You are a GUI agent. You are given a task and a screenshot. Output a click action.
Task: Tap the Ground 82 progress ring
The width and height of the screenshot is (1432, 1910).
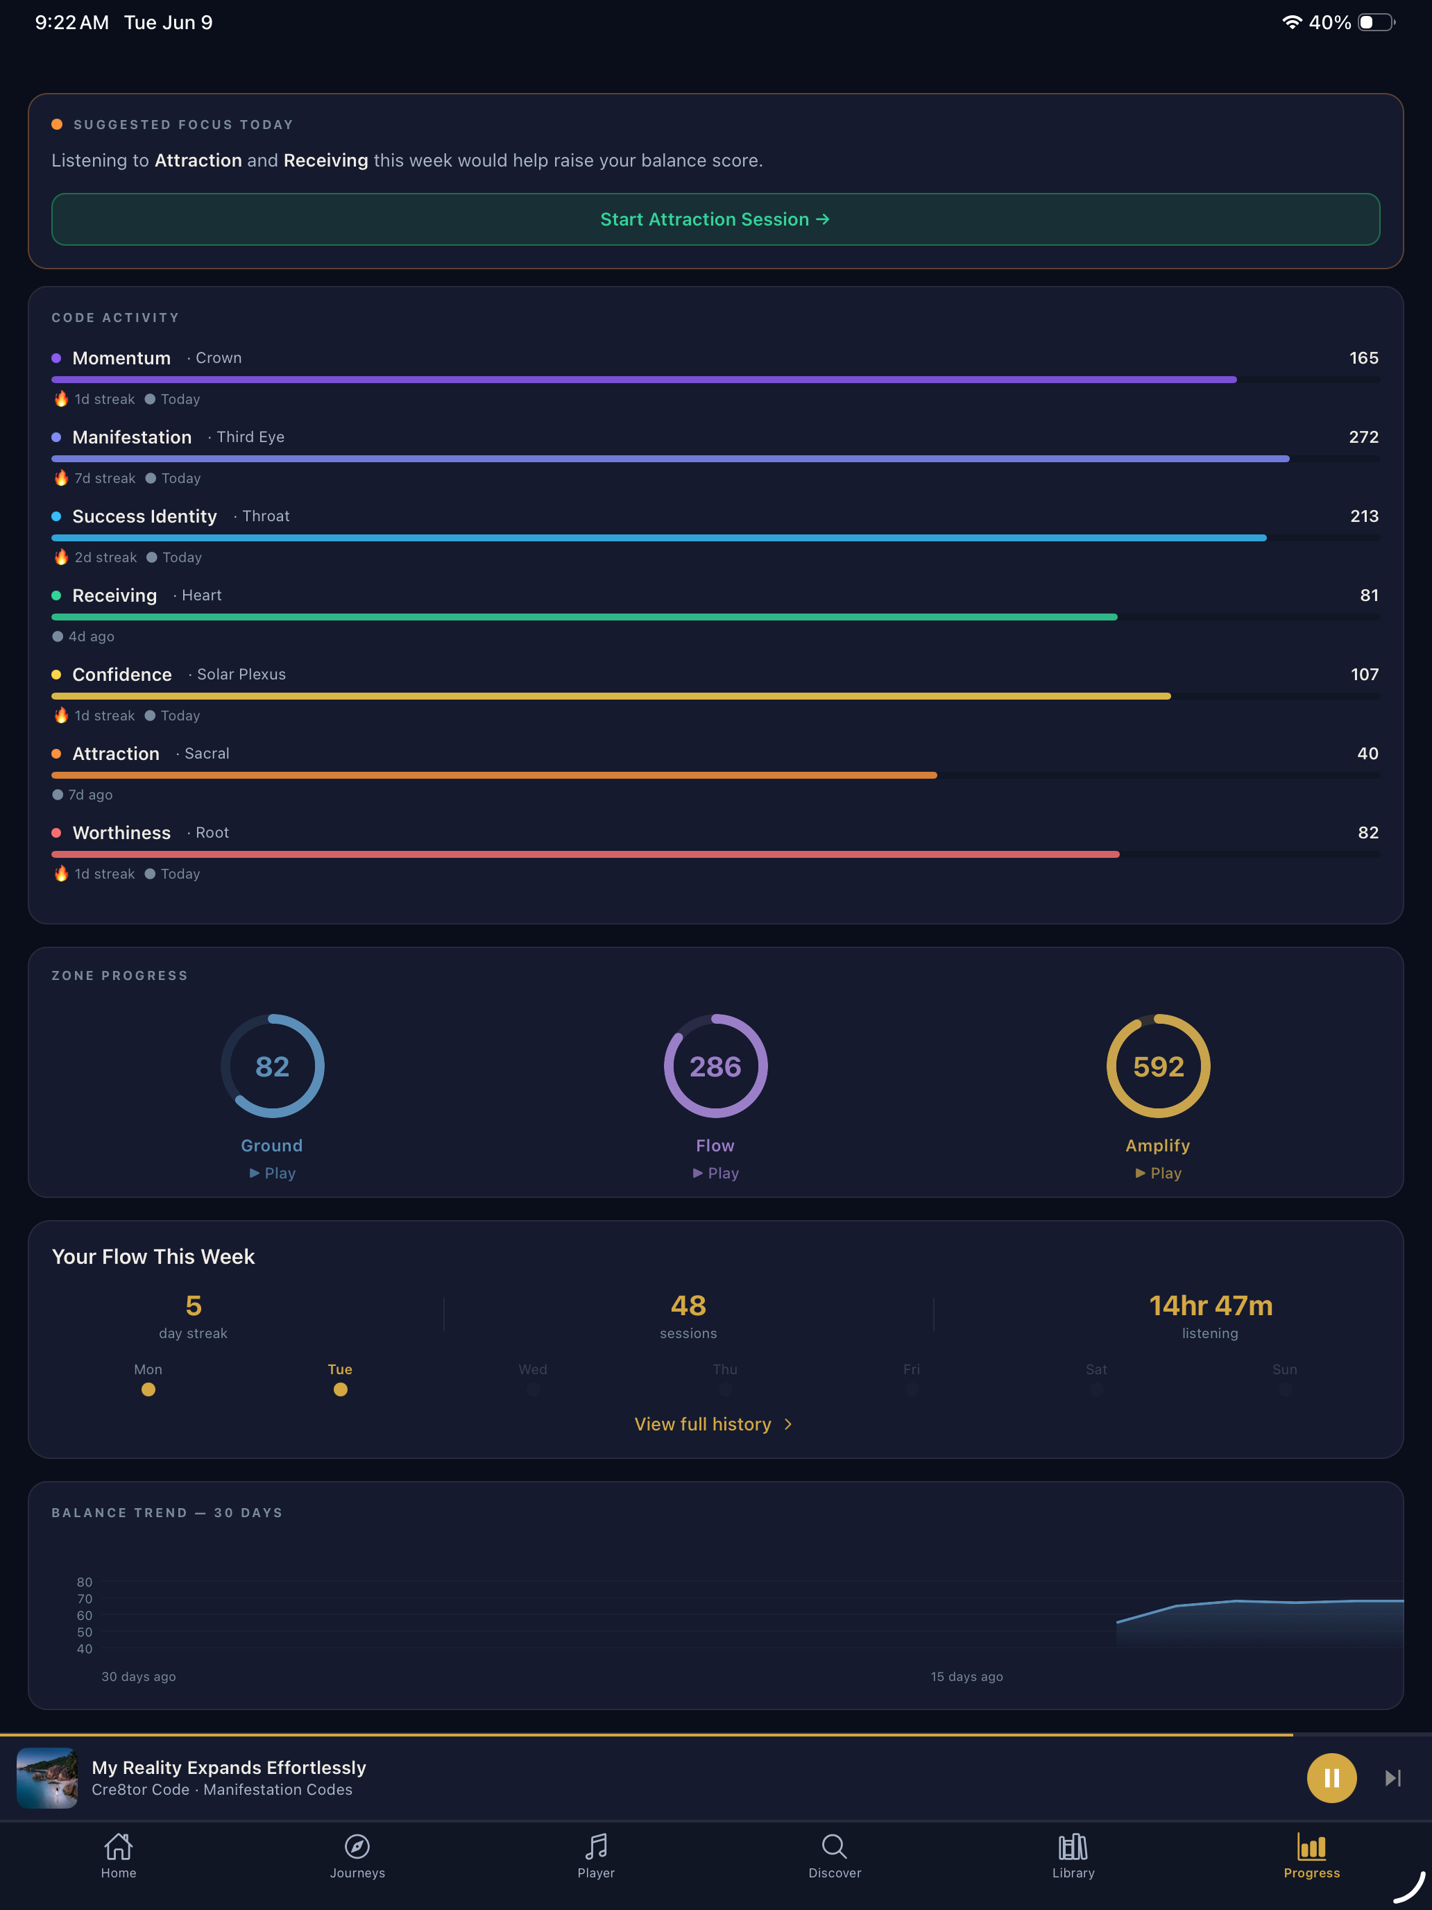point(273,1066)
